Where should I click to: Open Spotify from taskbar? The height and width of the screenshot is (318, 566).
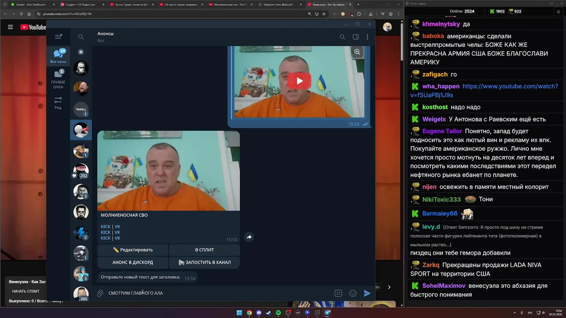coord(278,313)
